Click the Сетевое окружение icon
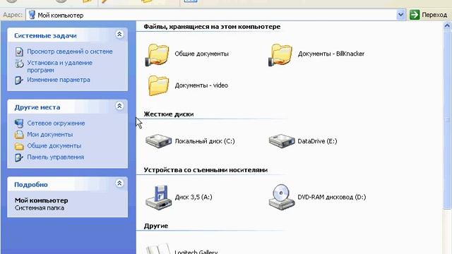Screen dimensions: 452x254 point(19,123)
